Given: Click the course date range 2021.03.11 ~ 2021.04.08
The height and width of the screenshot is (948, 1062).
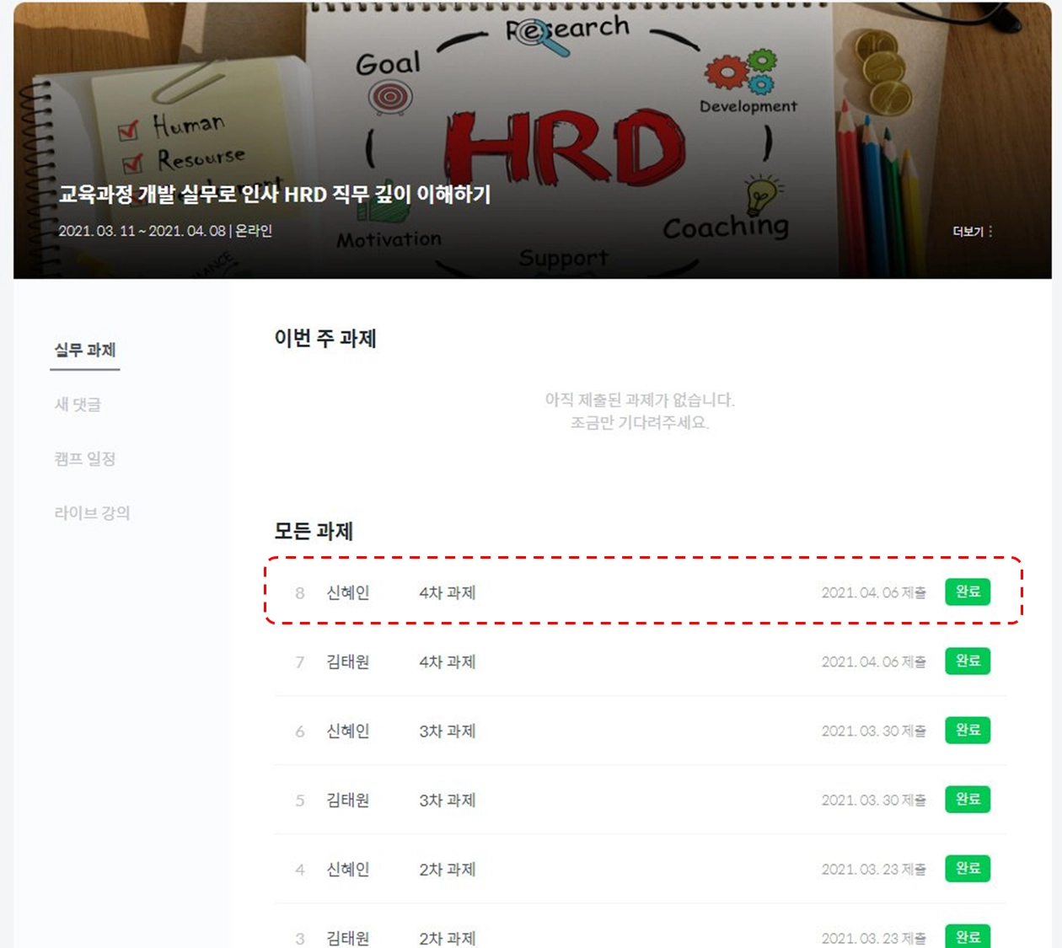Looking at the screenshot, I should [142, 231].
